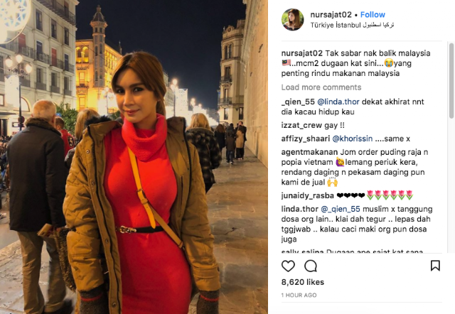Screen dimensions: 455x314
Task: Click the comments scrollbar thumb
Action: 451,80
